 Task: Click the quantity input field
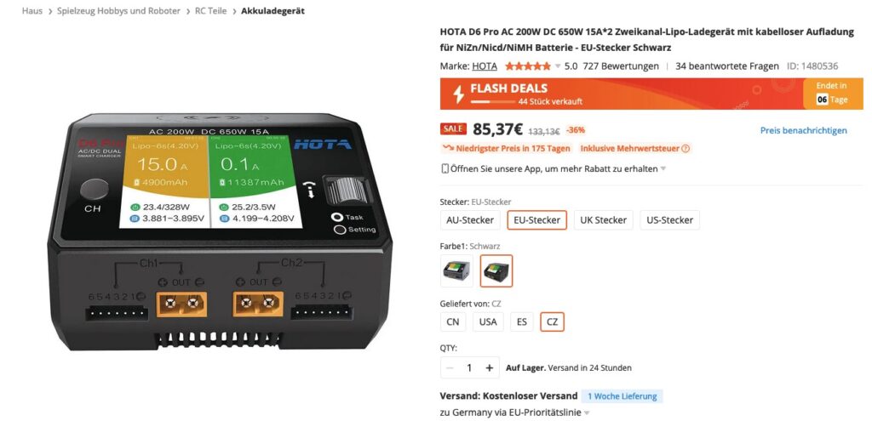[x=470, y=367]
